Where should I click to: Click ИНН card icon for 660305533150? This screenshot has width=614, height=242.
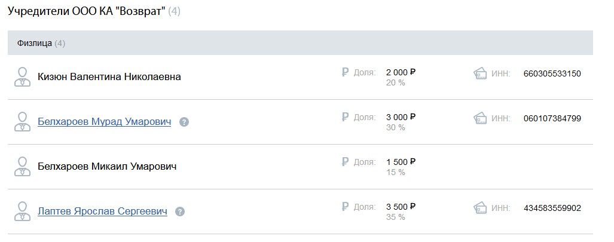[480, 73]
